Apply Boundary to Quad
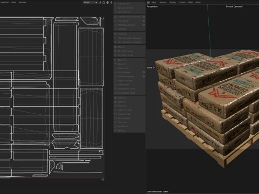 pos(129,93)
